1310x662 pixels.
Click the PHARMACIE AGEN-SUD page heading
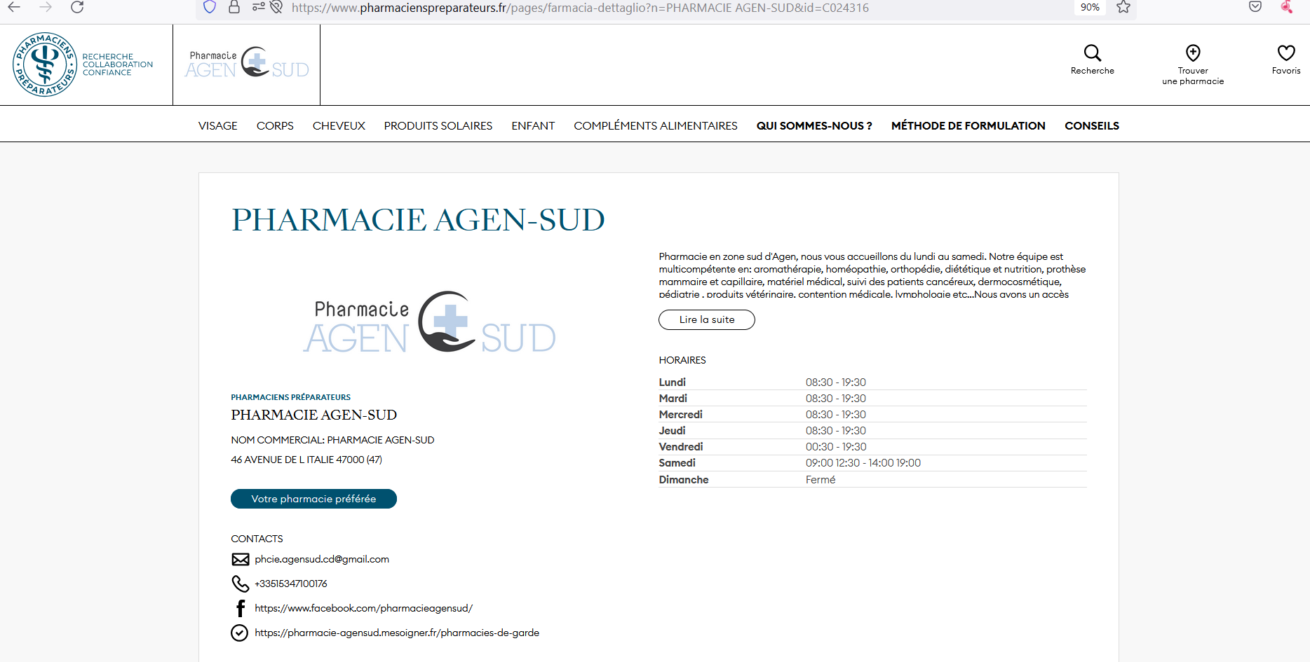[x=418, y=220]
